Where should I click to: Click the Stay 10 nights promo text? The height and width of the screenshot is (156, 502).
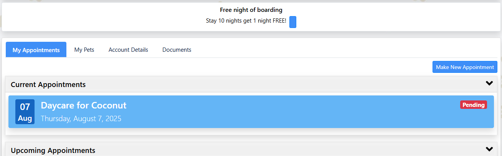tap(246, 21)
